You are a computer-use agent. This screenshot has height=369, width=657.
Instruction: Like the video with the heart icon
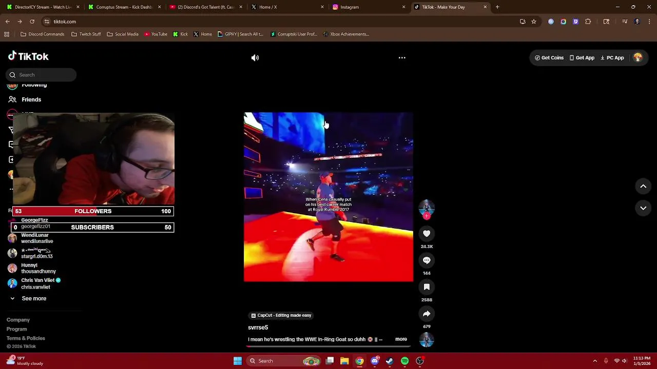pos(427,234)
